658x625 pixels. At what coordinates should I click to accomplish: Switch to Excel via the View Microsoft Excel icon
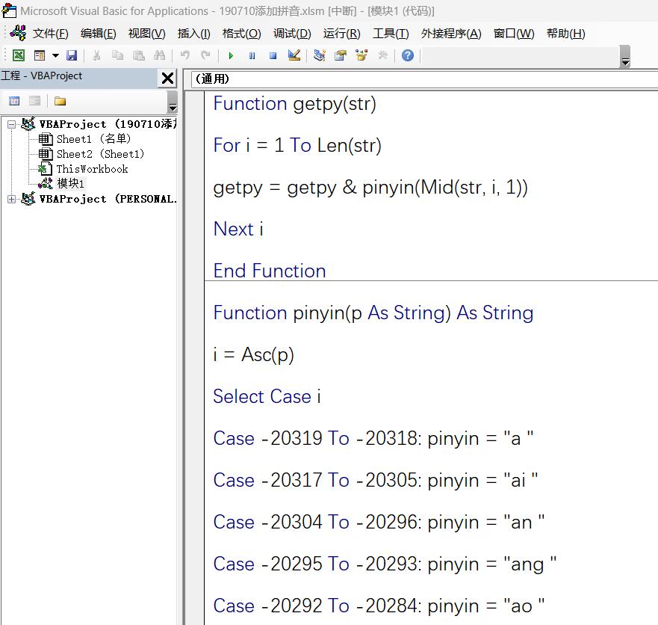click(18, 55)
